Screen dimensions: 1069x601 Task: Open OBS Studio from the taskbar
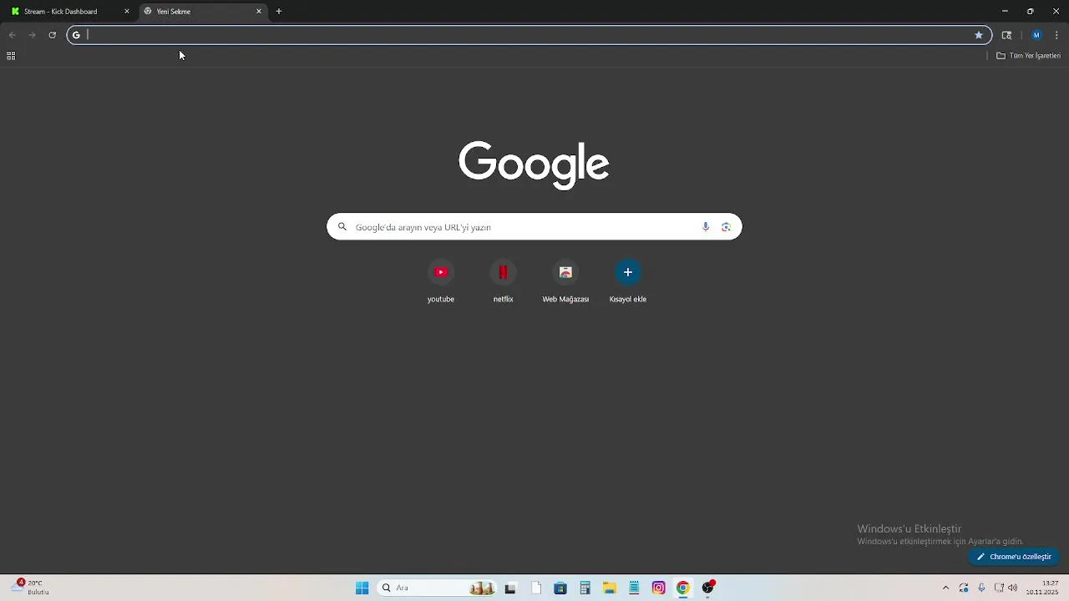pyautogui.click(x=708, y=588)
